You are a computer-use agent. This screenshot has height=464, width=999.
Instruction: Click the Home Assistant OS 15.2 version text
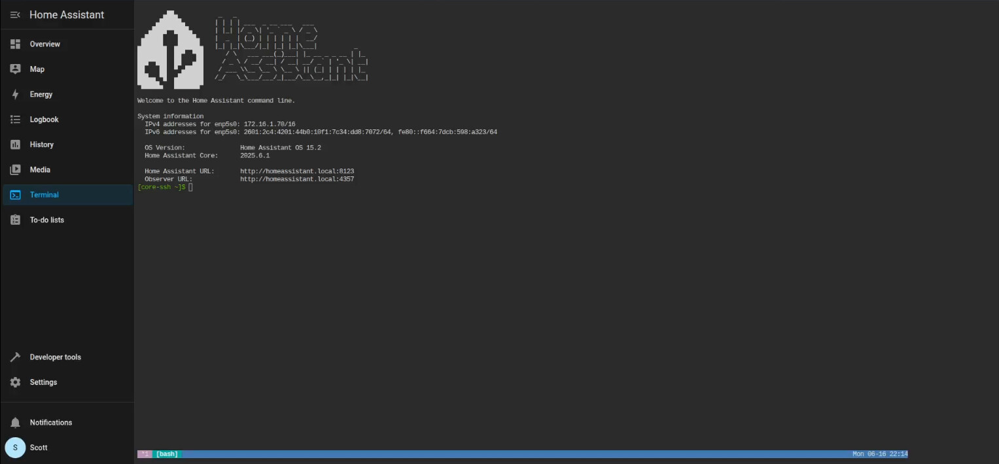coord(281,148)
